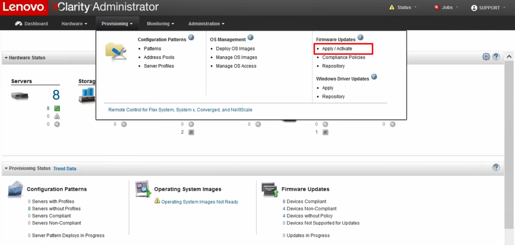515x245 pixels.
Task: Click the Provisioning Status help icon
Action: (x=496, y=167)
